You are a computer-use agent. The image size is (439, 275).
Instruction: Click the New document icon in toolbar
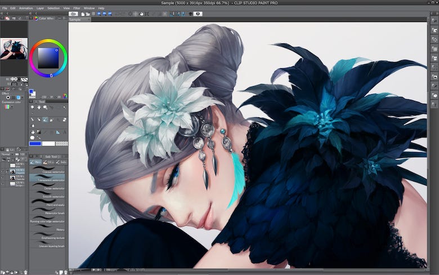84,14
